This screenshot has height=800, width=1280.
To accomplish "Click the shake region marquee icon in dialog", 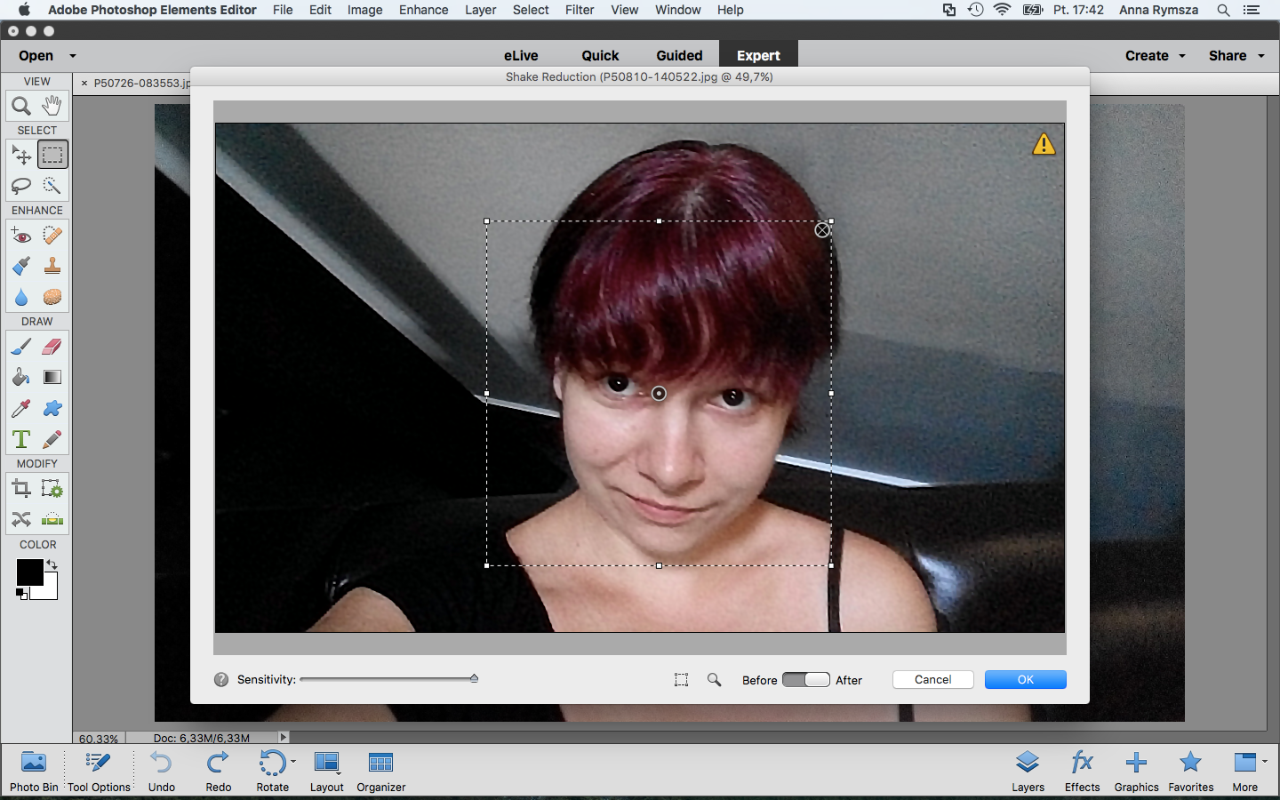I will coord(682,680).
